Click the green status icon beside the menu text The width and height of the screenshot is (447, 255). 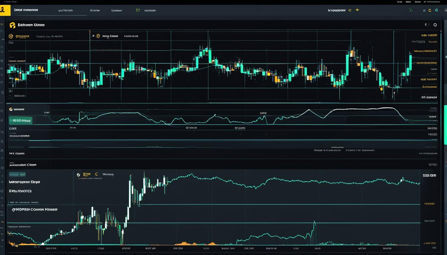(x=138, y=10)
